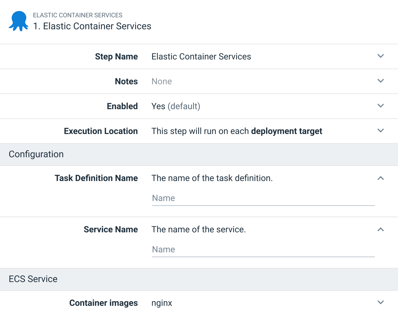The height and width of the screenshot is (315, 398).
Task: Expand the Enabled section chevron
Action: (380, 106)
